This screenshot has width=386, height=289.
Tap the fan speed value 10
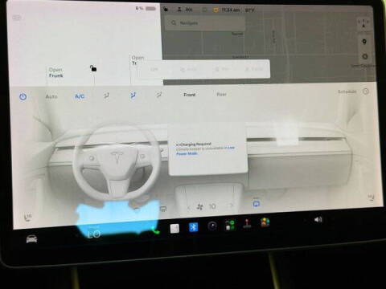click(212, 206)
